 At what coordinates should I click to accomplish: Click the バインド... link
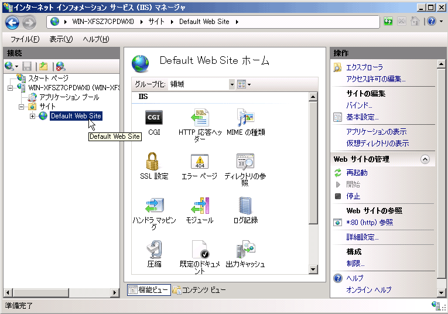coord(359,105)
